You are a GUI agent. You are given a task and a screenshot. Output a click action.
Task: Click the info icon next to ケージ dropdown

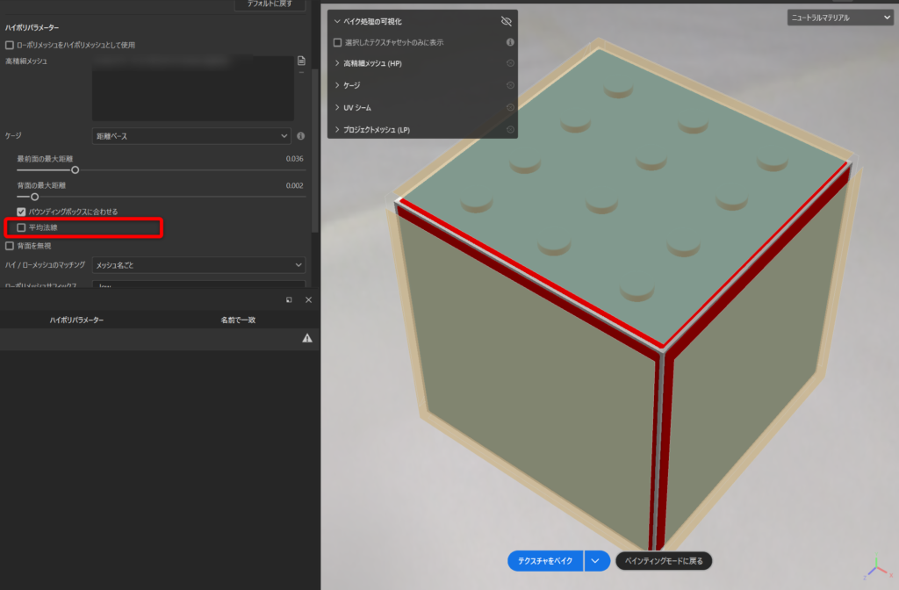(x=300, y=136)
